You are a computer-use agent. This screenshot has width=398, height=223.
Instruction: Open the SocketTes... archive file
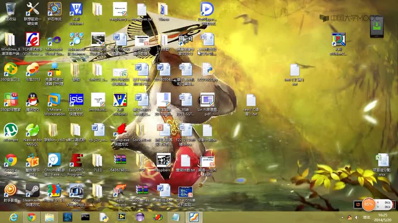(x=142, y=193)
